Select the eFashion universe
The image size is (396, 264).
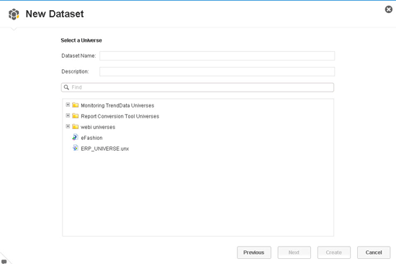tap(91, 138)
